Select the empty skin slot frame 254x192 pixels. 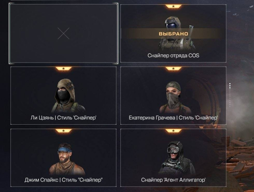click(x=63, y=33)
